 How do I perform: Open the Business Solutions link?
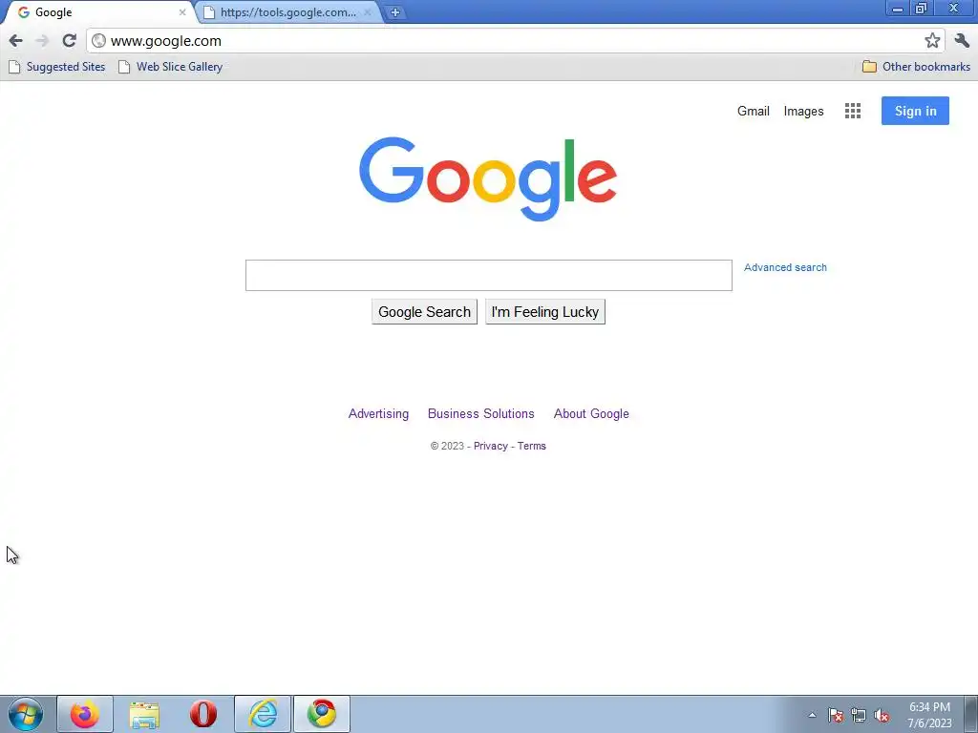tap(481, 414)
